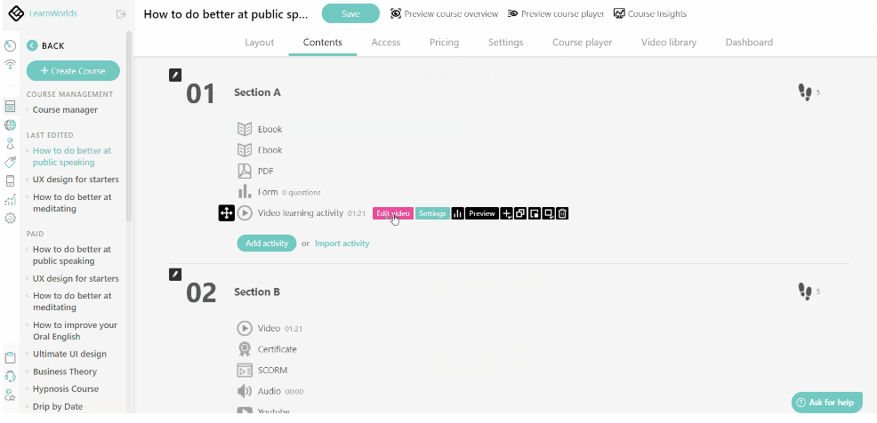This screenshot has width=877, height=423.
Task: Go back using the BACK arrow
Action: tap(32, 45)
